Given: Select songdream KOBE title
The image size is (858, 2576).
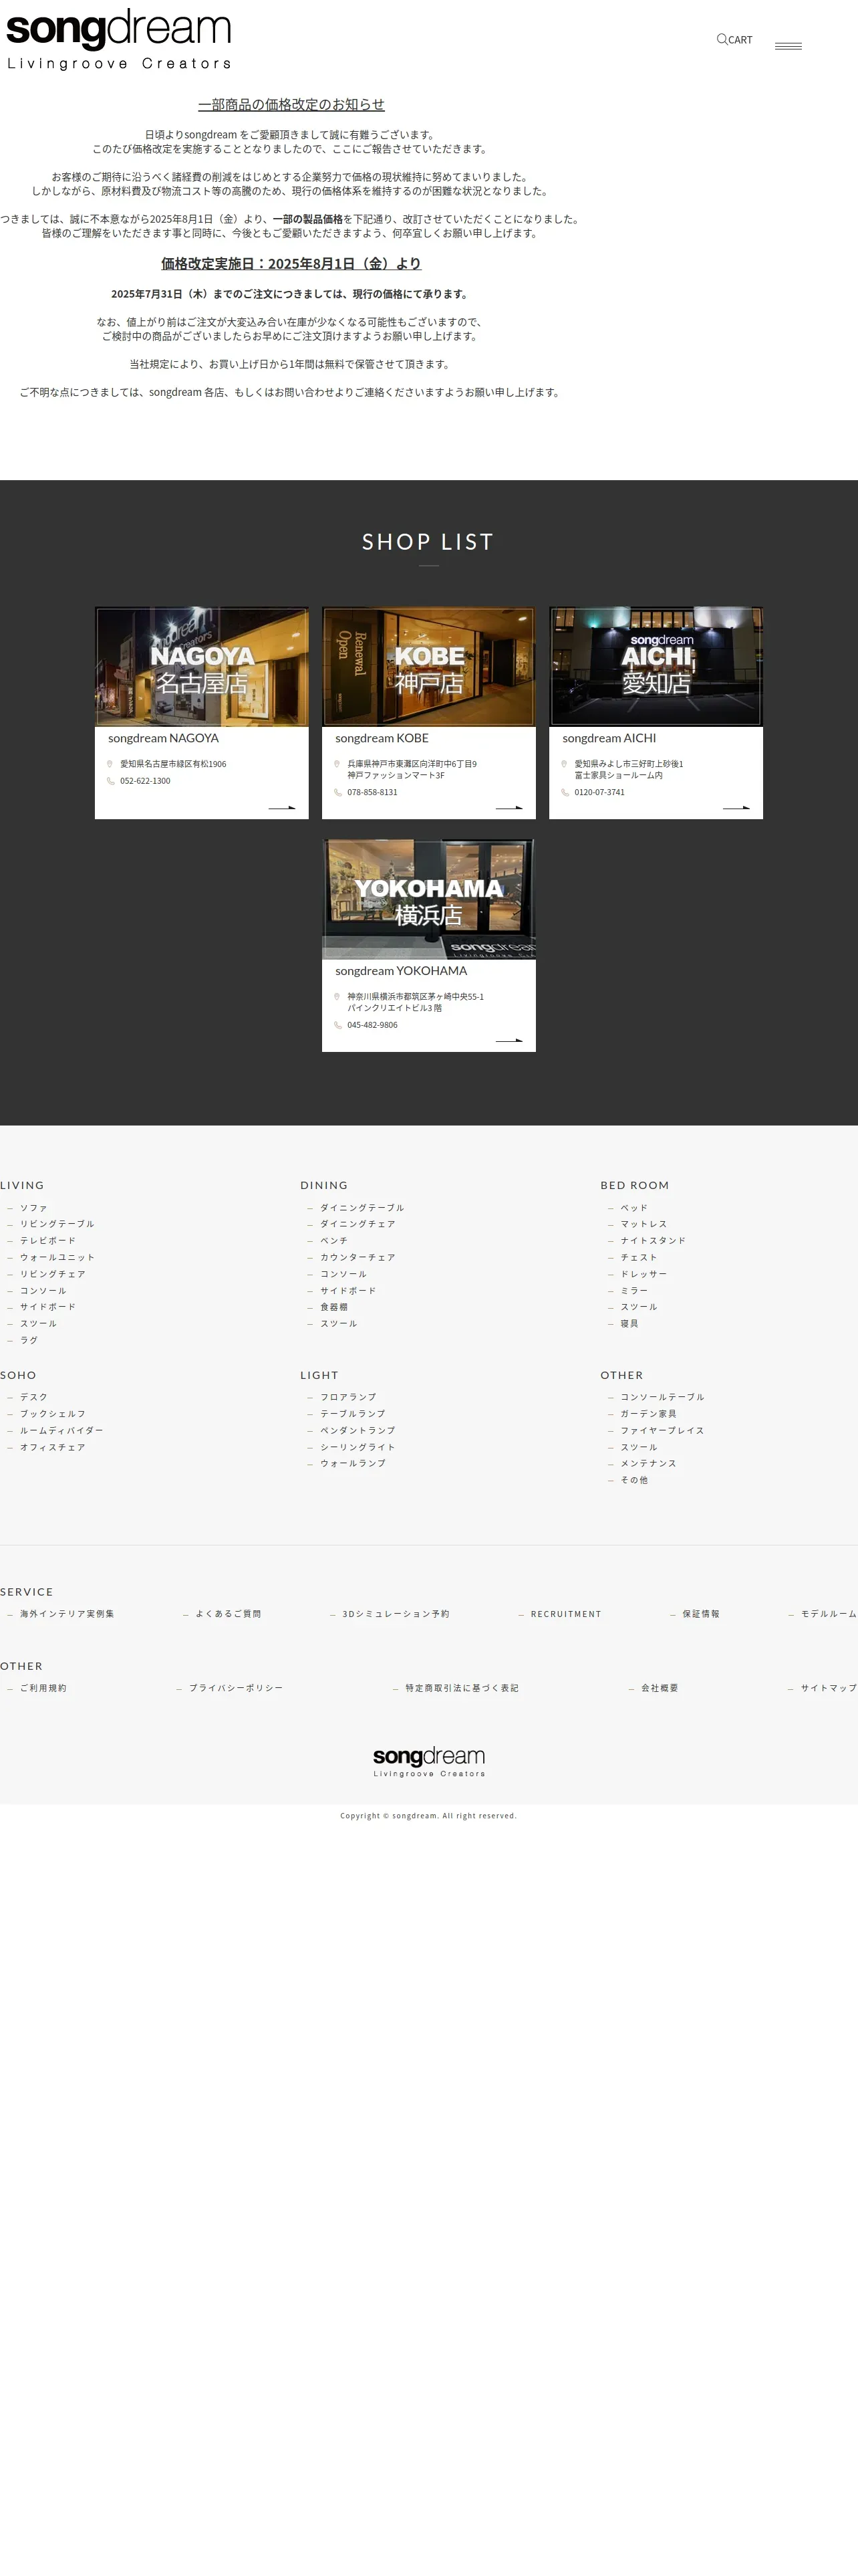Looking at the screenshot, I should (382, 738).
